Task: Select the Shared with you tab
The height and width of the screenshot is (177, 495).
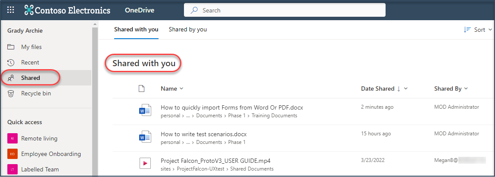Action: 136,30
